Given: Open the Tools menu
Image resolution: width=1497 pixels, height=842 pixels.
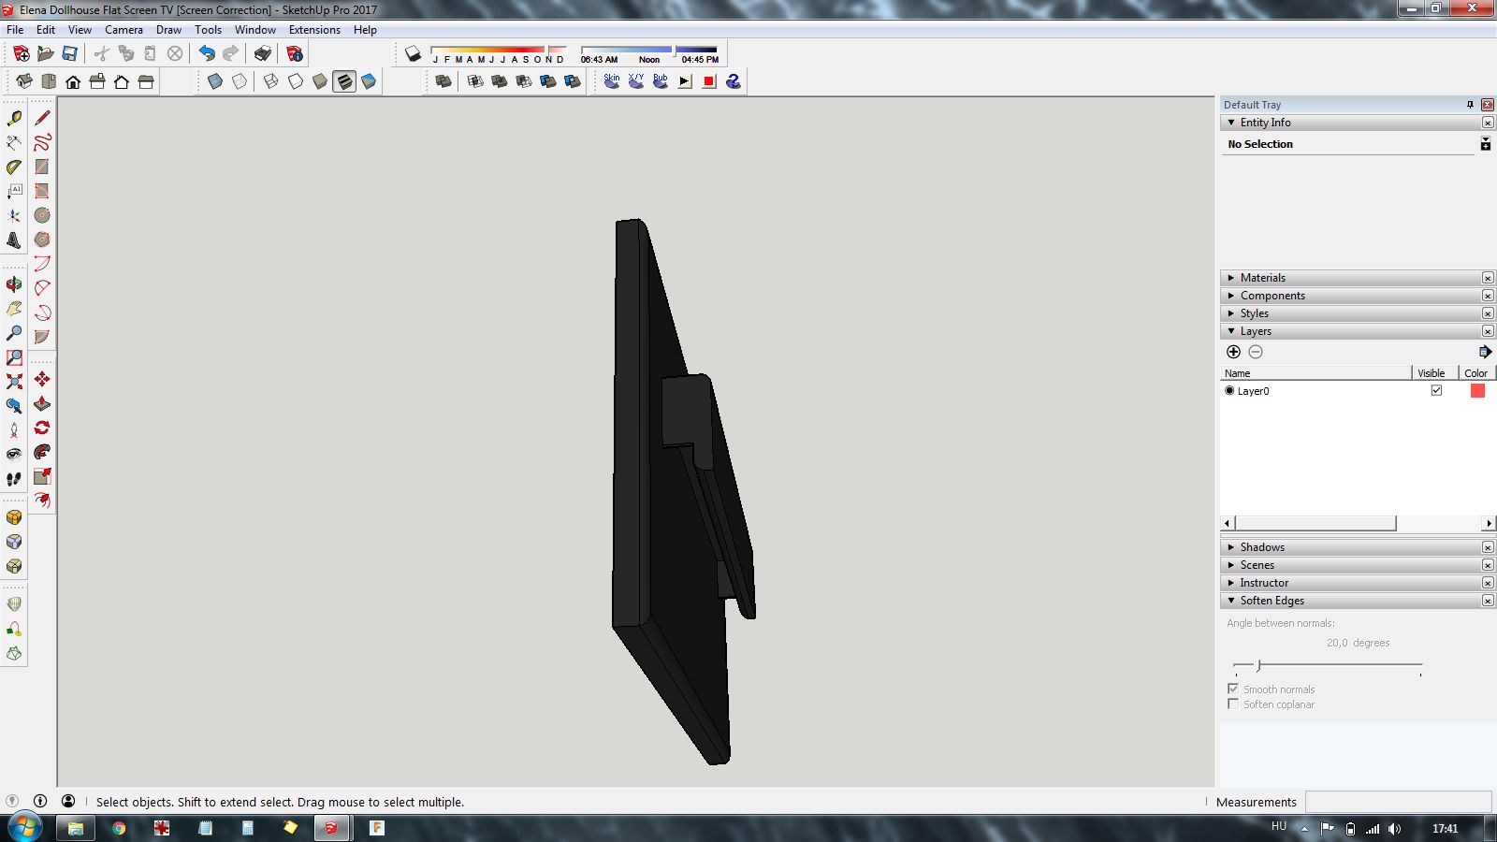Looking at the screenshot, I should [208, 30].
